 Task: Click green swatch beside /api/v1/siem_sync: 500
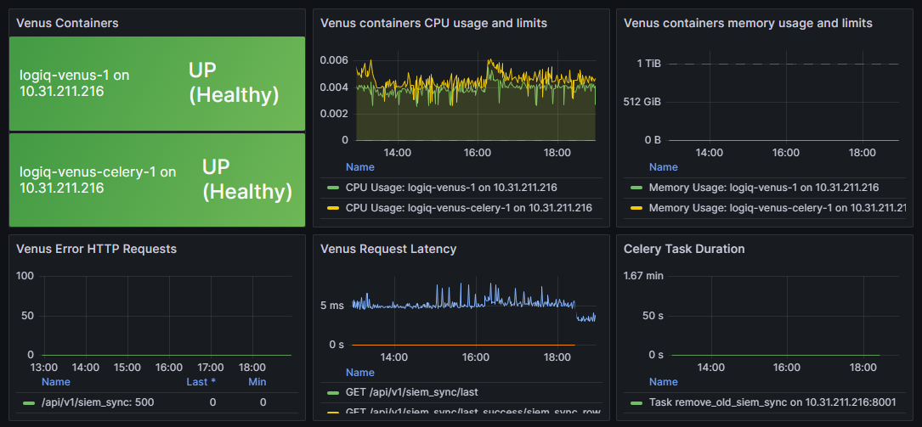29,402
